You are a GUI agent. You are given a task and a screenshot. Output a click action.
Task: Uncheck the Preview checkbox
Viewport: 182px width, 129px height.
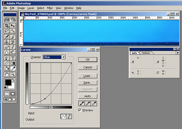[x=80, y=110]
